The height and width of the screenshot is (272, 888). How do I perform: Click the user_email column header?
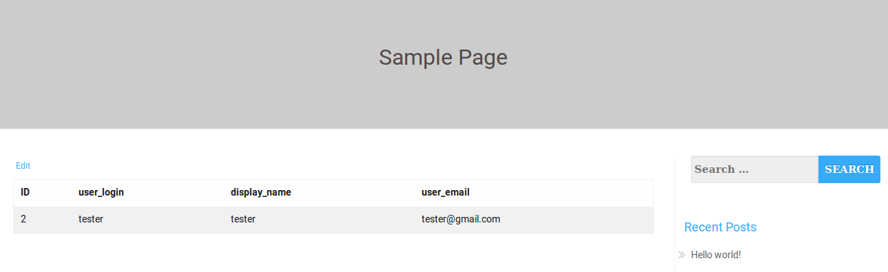coord(446,192)
